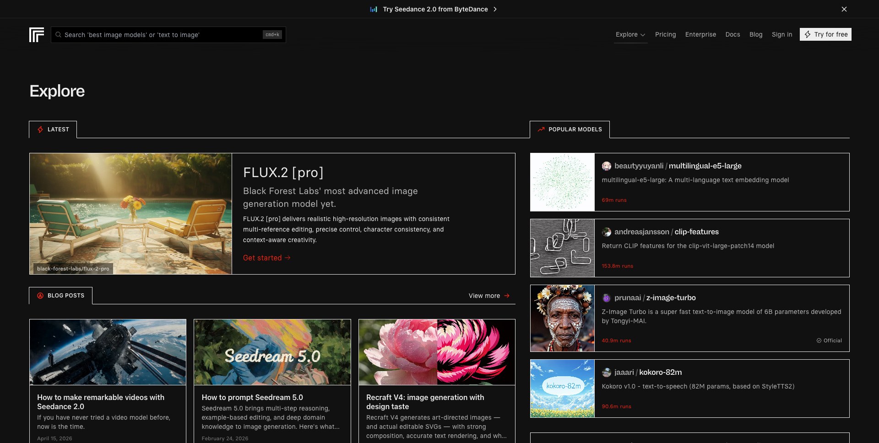This screenshot has height=443, width=879.
Task: Open 'How to prompt Seedream 5.0' post
Action: [x=252, y=397]
